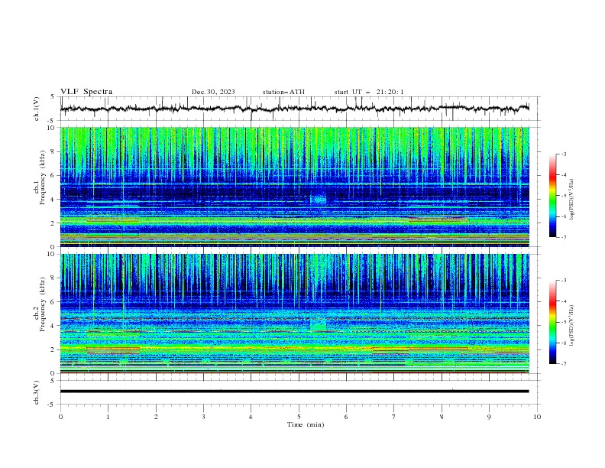Image resolution: width=605 pixels, height=468 pixels.
Task: Click the ch.1 spectrogram color scale bar
Action: 553,196
